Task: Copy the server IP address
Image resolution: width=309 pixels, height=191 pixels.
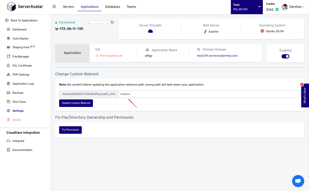Action: (112, 22)
